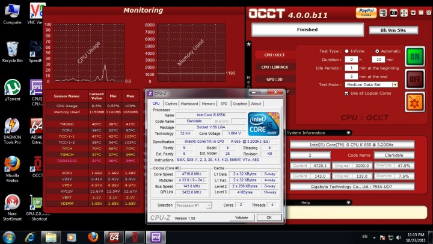Open Mozilla Firefox desktop shortcut
Viewport: 433px width, 244px height.
13,169
